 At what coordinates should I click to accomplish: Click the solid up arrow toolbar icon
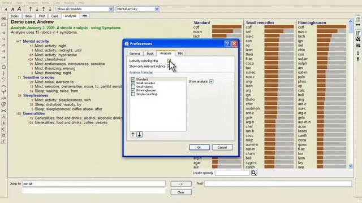(x=31, y=9)
